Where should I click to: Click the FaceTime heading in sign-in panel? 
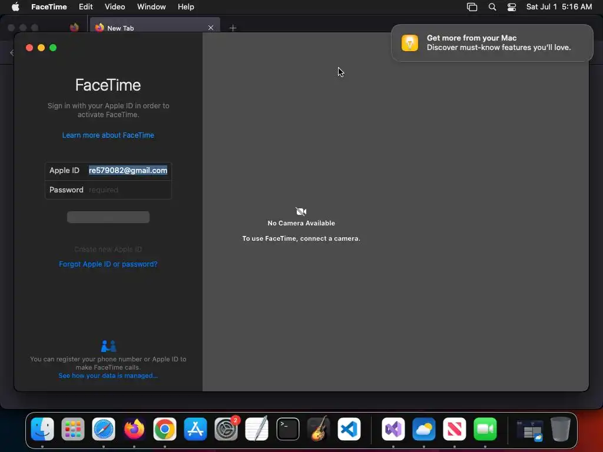108,85
